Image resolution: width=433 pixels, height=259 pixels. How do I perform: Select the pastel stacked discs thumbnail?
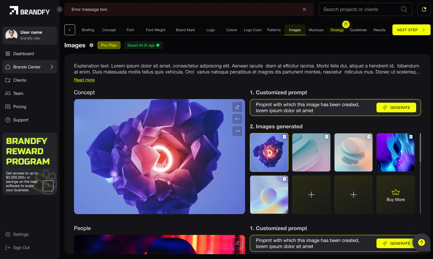point(353,152)
